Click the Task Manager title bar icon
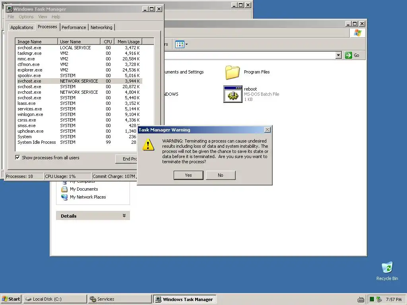407x305 pixels. point(10,9)
